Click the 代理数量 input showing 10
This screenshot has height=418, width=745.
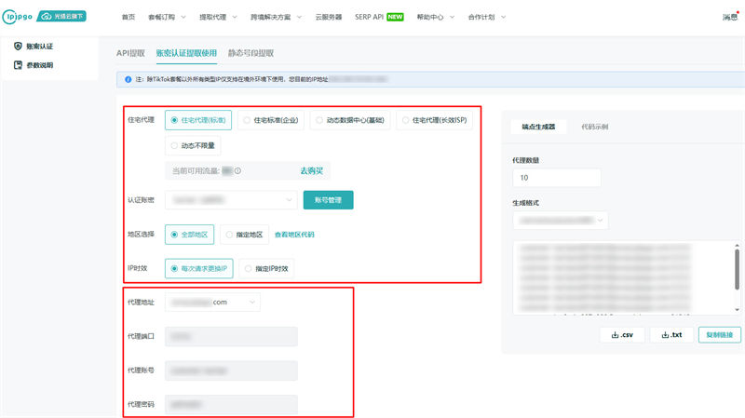(x=557, y=178)
